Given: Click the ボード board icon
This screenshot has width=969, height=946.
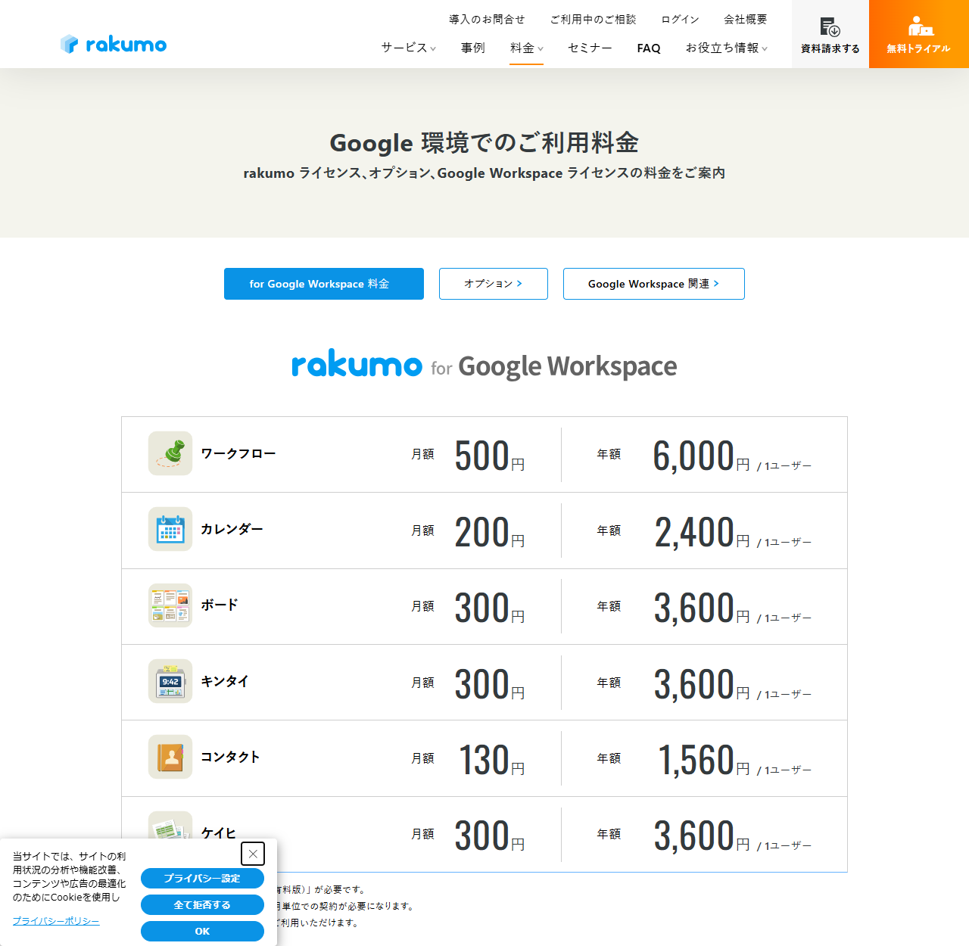Looking at the screenshot, I should point(170,605).
